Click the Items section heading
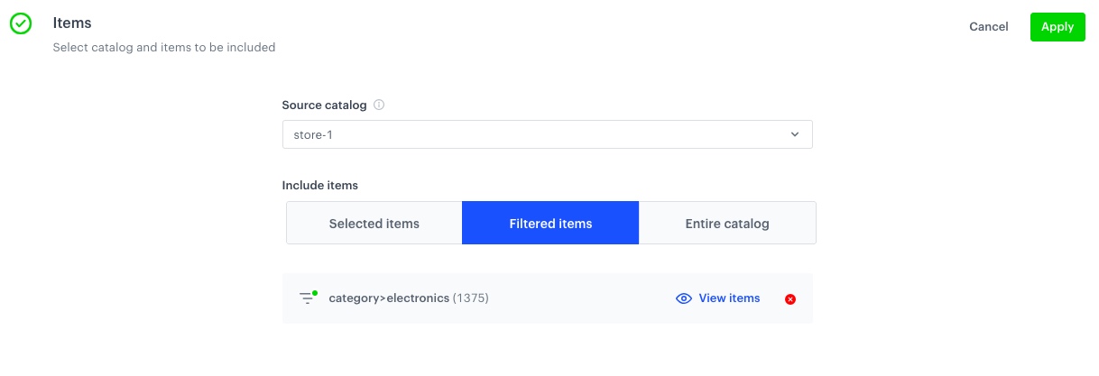 (72, 23)
